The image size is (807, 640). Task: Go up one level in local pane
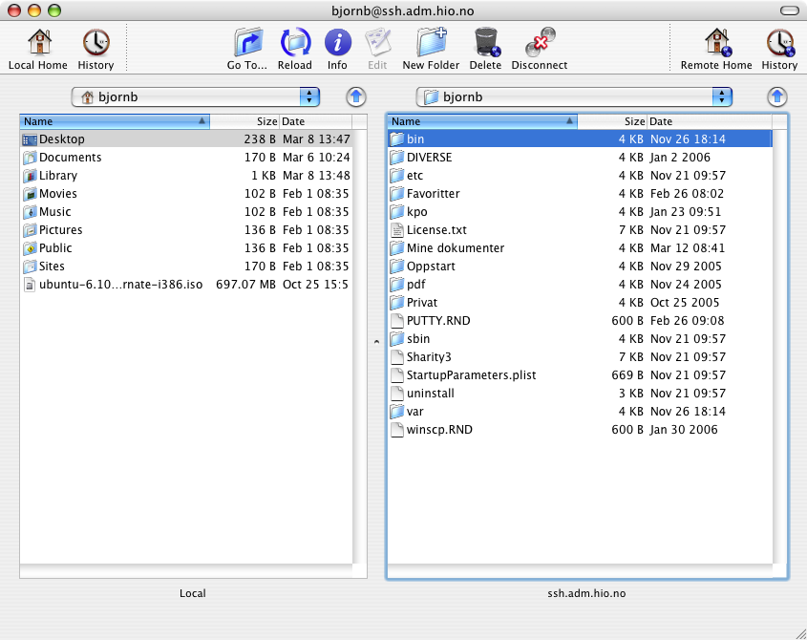click(x=355, y=96)
